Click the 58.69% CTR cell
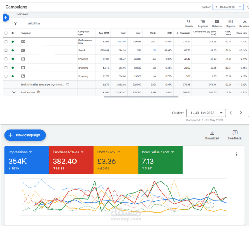The height and width of the screenshot is (226, 252). 168,50
